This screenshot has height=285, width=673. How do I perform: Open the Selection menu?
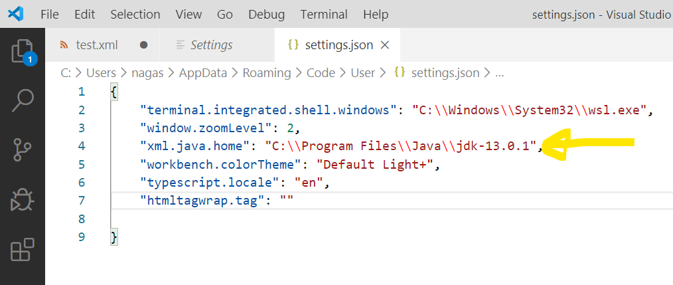point(135,14)
